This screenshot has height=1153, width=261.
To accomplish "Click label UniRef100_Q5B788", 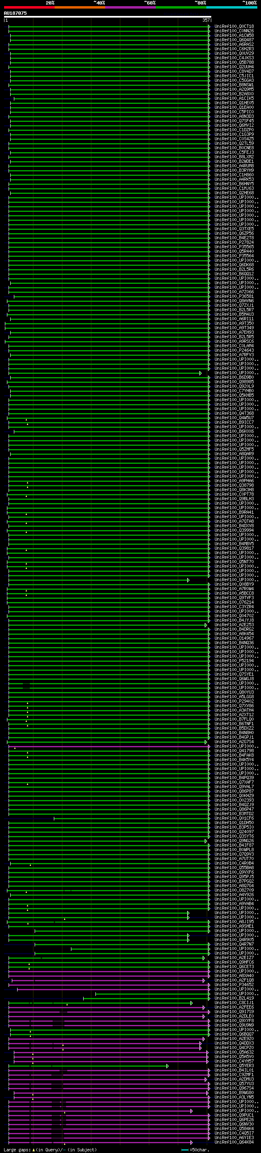I will pos(234,62).
